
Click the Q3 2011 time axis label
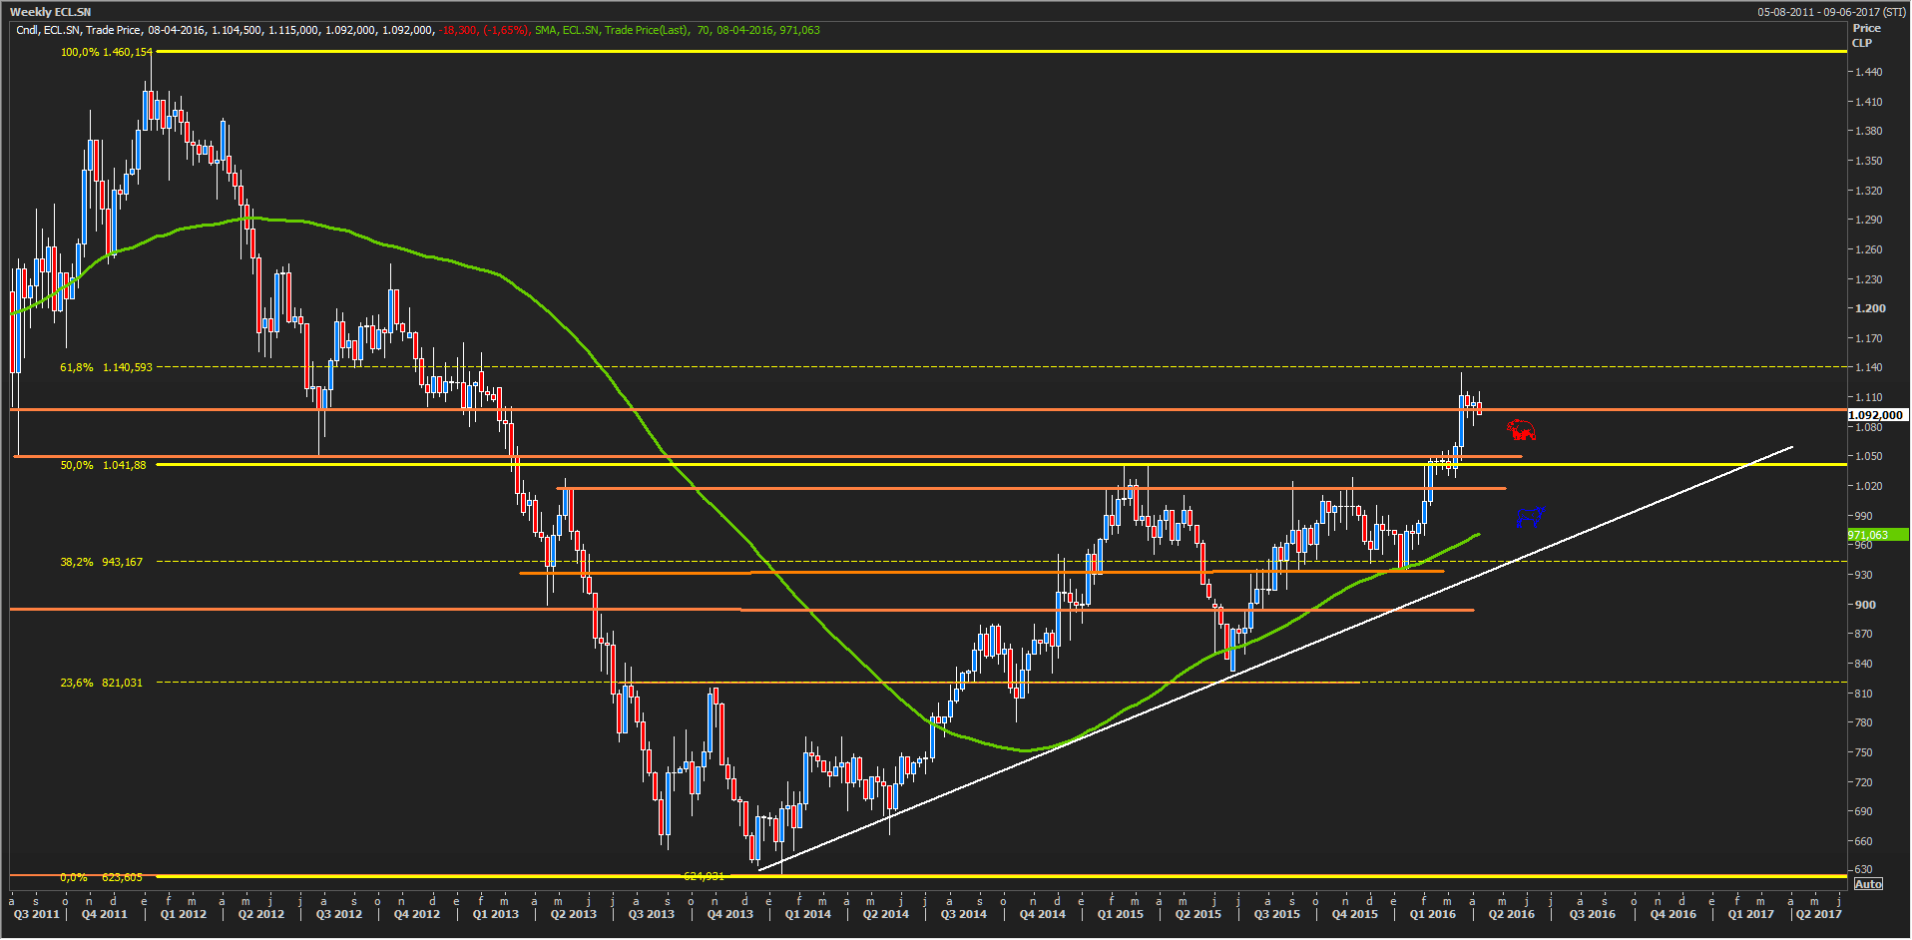coord(36,914)
